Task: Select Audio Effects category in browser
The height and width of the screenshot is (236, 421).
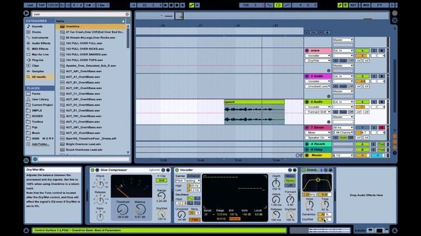Action: click(41, 43)
